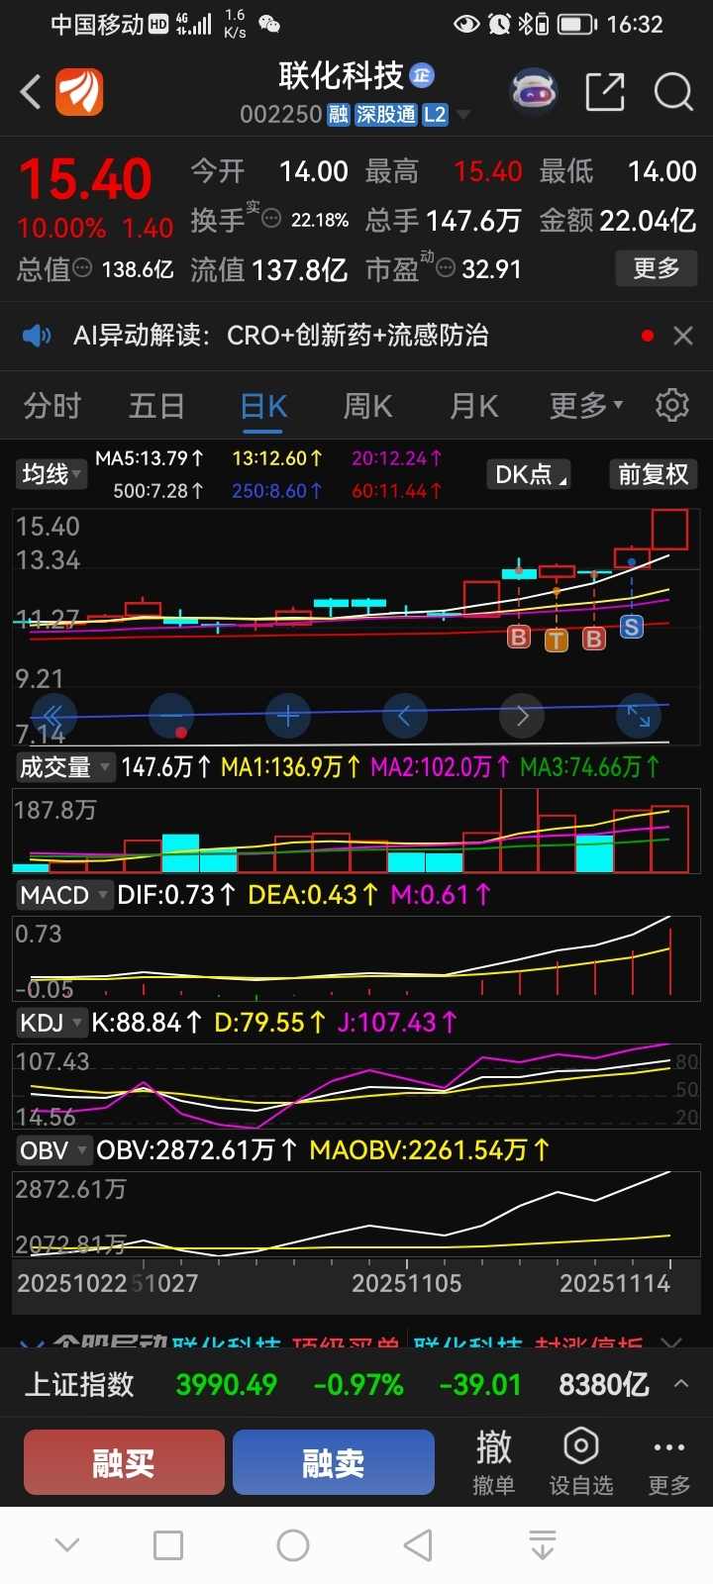
Task: Tap the orange T marker on chart
Action: (557, 640)
